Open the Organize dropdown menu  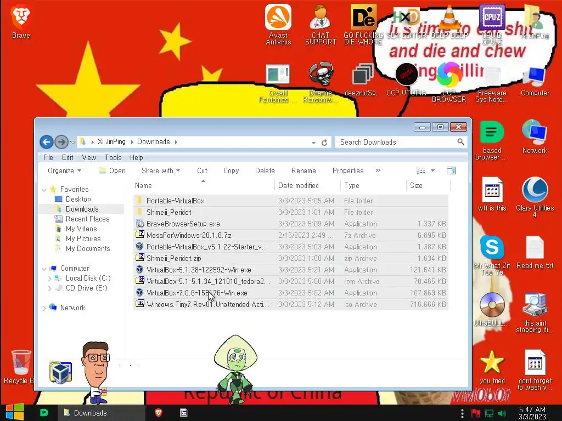(x=65, y=171)
